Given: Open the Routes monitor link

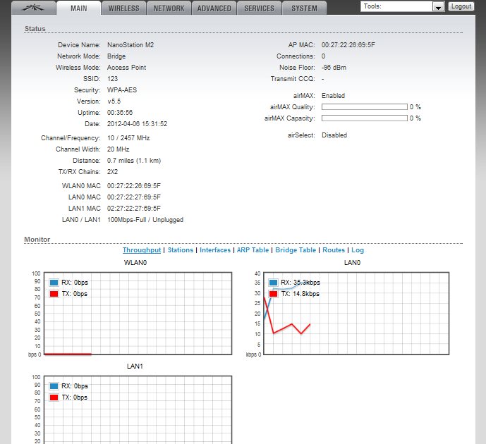Looking at the screenshot, I should [x=334, y=250].
